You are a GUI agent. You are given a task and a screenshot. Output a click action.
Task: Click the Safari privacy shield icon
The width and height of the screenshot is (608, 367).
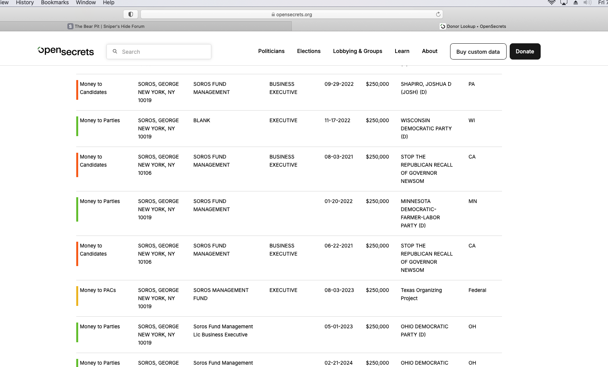[131, 14]
